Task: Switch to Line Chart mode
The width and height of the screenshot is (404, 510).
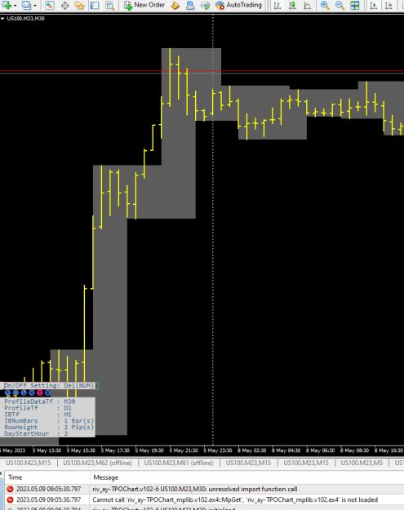Action: [307, 5]
